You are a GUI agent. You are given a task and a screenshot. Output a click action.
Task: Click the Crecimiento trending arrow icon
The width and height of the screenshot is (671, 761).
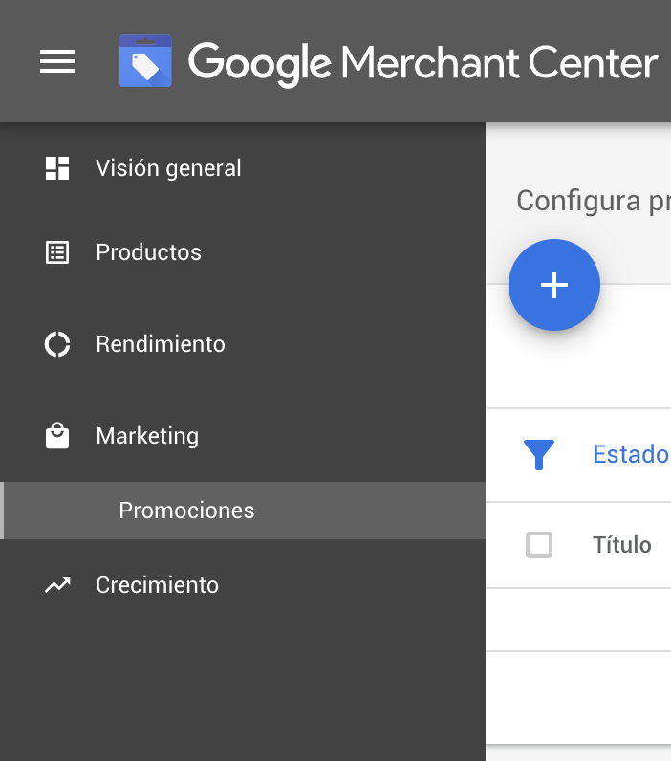[57, 585]
